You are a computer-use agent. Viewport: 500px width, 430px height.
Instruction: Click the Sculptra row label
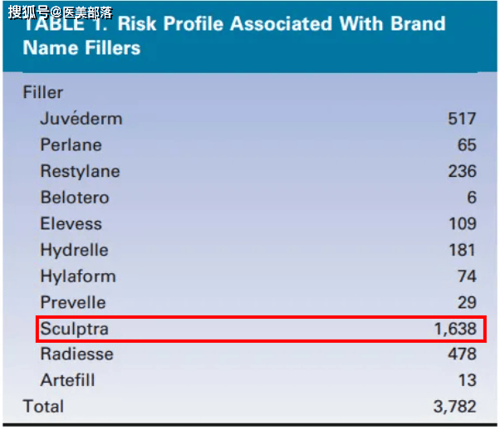click(x=74, y=330)
